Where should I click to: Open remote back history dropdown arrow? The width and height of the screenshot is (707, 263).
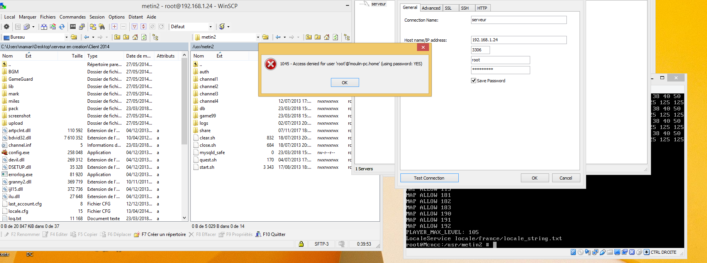pos(285,37)
